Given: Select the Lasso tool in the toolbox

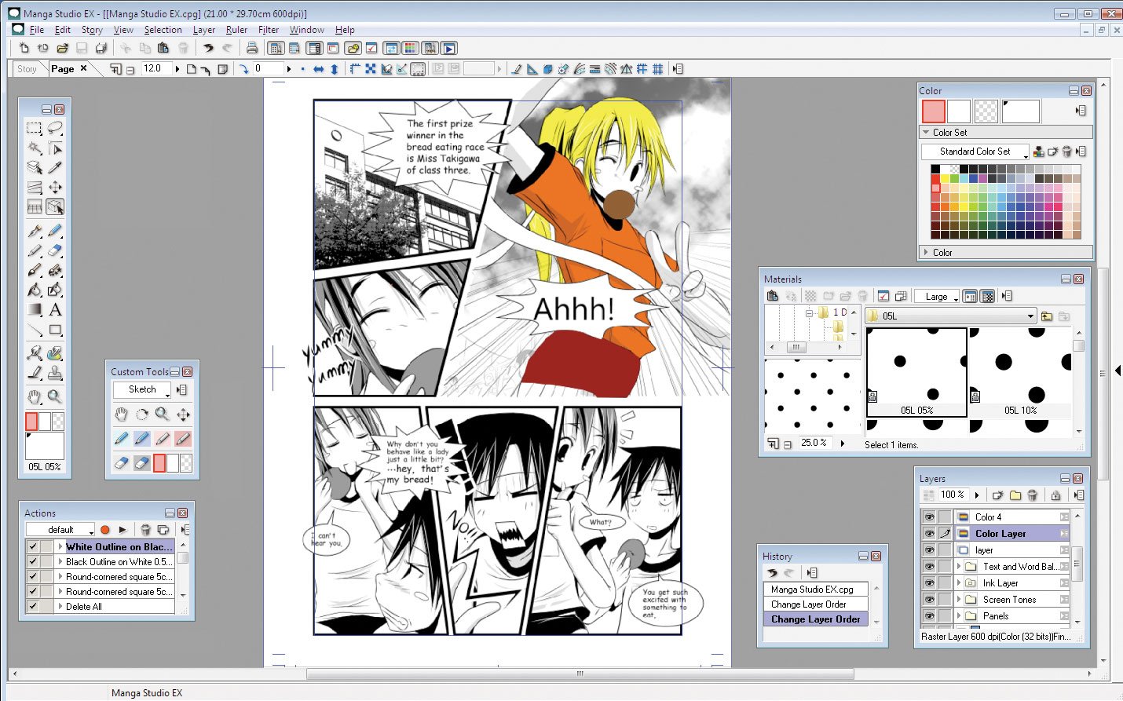Looking at the screenshot, I should [x=55, y=128].
